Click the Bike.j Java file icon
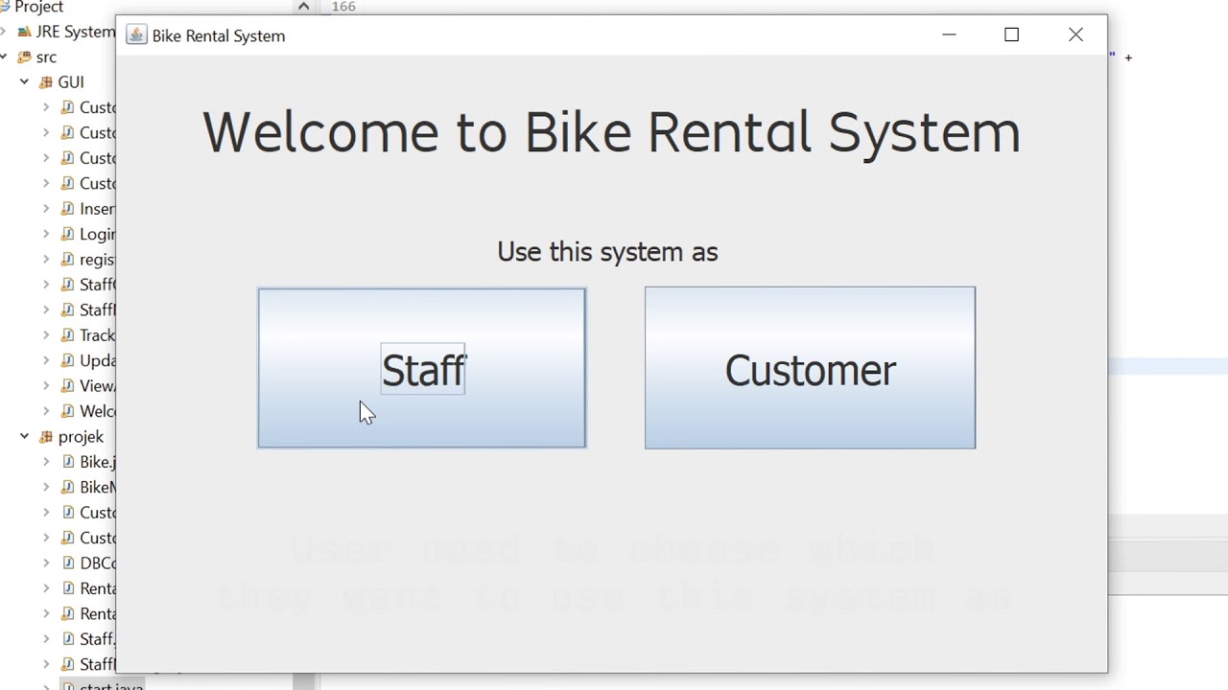This screenshot has width=1228, height=690. point(67,462)
